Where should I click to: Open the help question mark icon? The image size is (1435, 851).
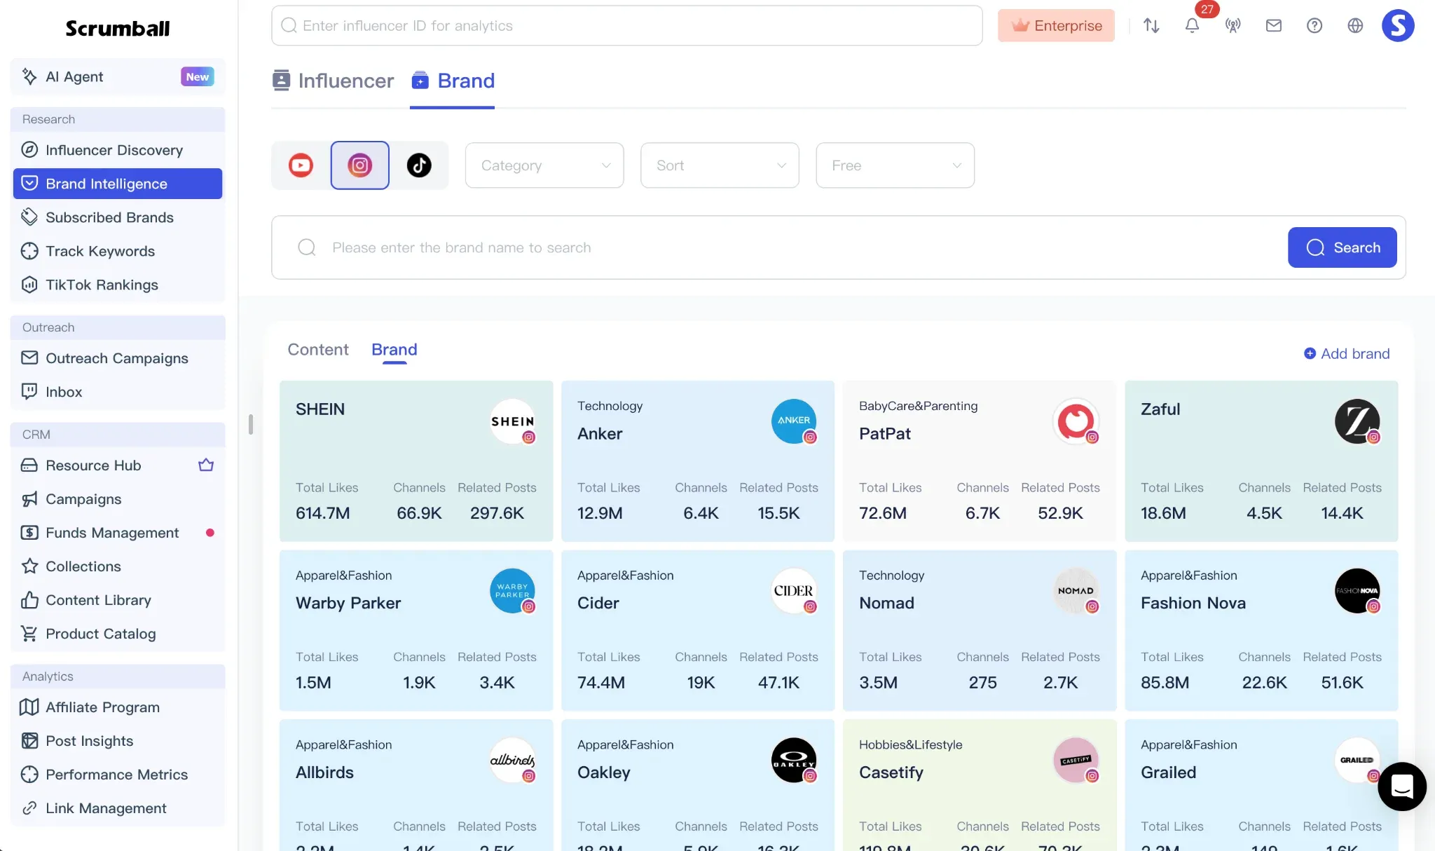coord(1314,26)
